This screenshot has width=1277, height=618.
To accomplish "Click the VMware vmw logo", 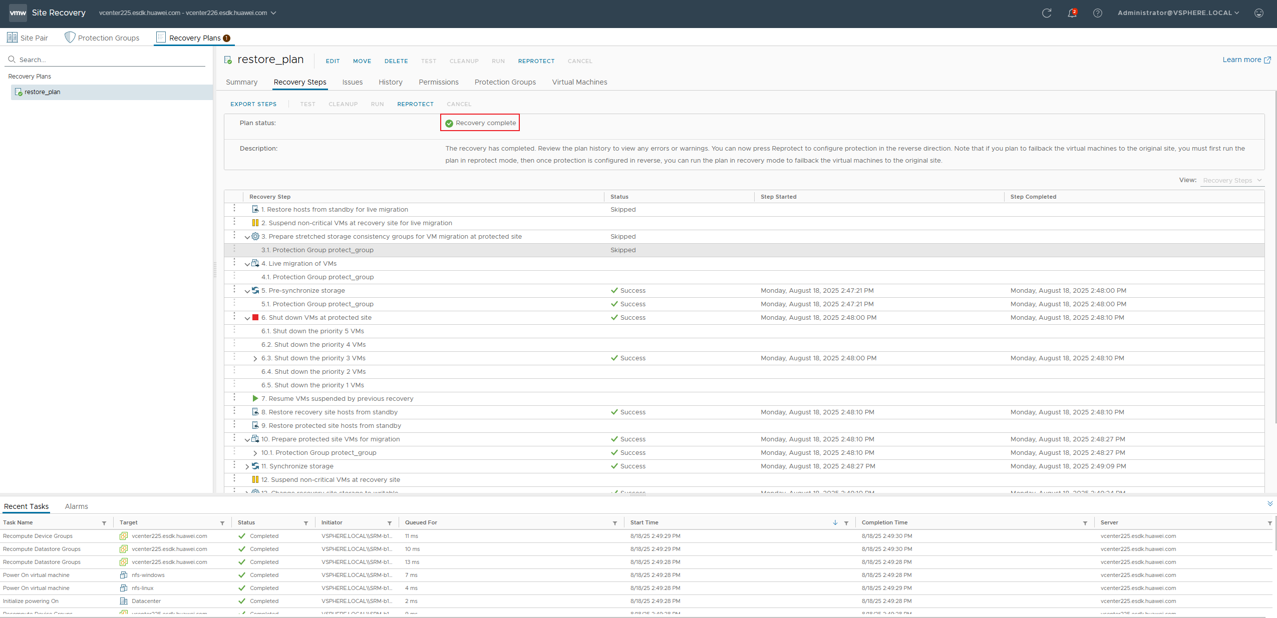I will point(18,13).
